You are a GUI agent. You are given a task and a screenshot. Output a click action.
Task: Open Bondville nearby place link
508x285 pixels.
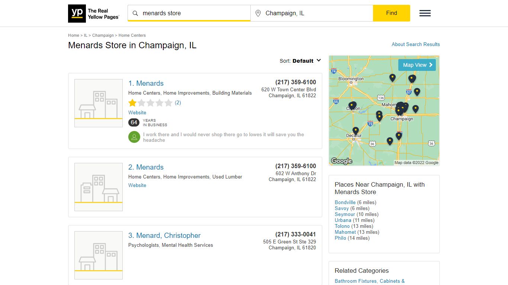pyautogui.click(x=345, y=202)
